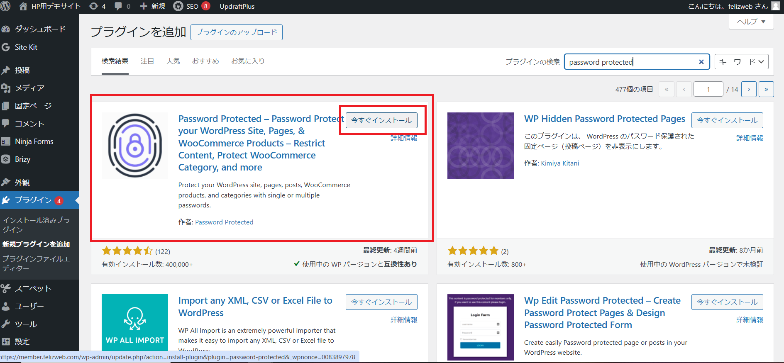This screenshot has height=363, width=784.
Task: Open 詳細情報 for WP Hidden Password Protected
Action: click(750, 138)
